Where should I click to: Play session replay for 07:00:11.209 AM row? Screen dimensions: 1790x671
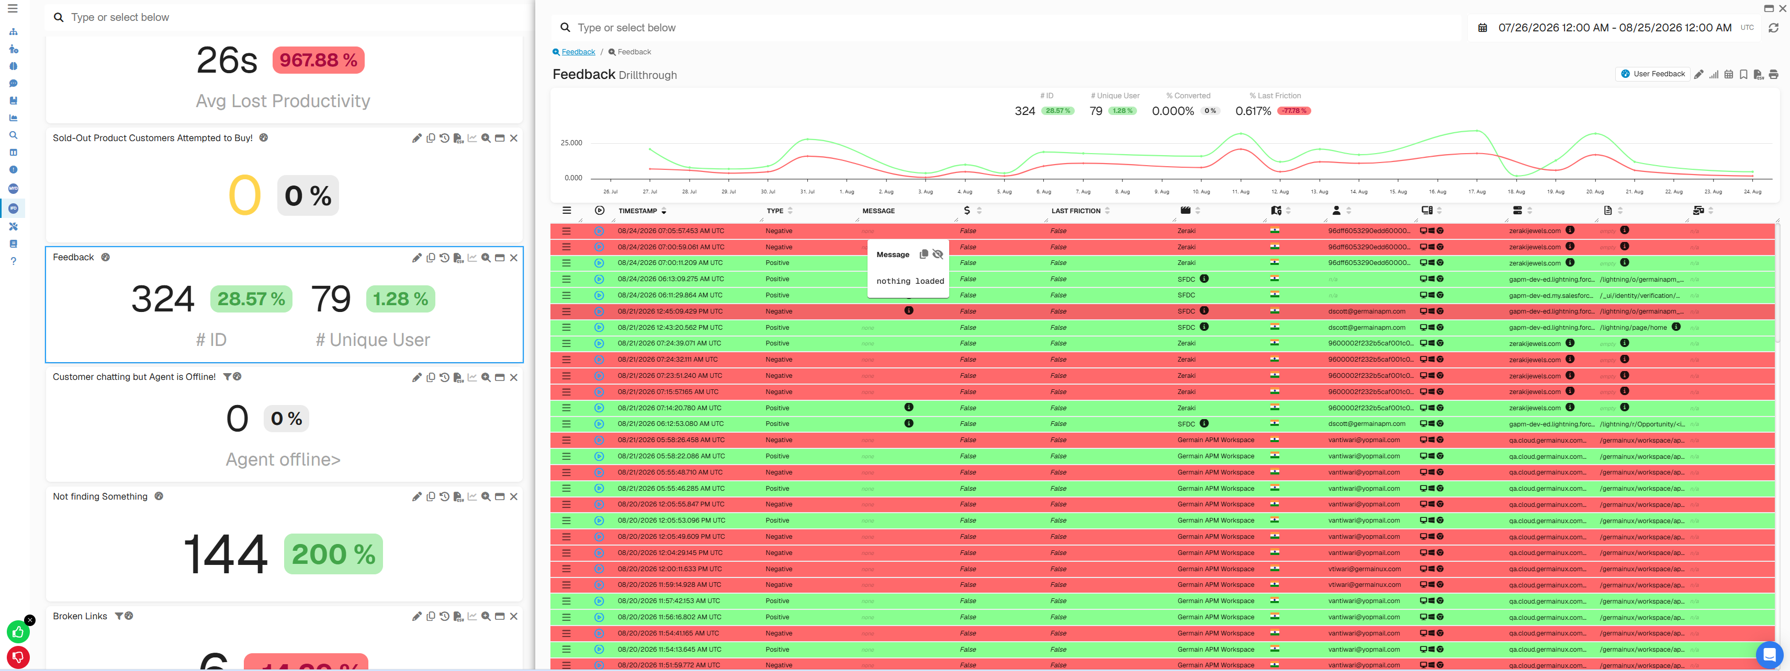pyautogui.click(x=599, y=264)
